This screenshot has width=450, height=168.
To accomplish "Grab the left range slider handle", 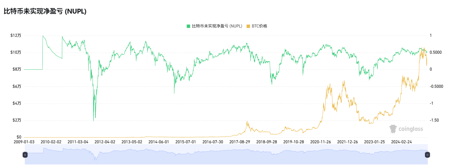I will coord(25,155).
